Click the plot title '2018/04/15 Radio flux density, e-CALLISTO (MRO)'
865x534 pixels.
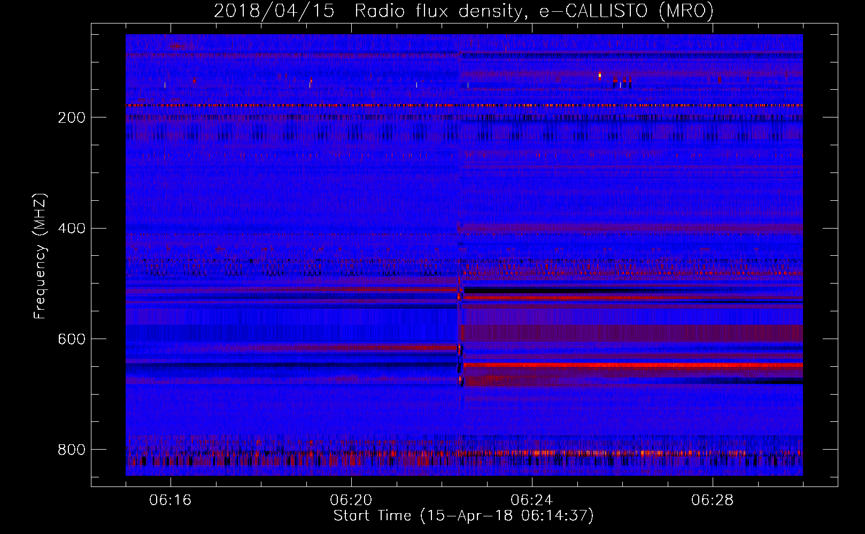pyautogui.click(x=464, y=11)
